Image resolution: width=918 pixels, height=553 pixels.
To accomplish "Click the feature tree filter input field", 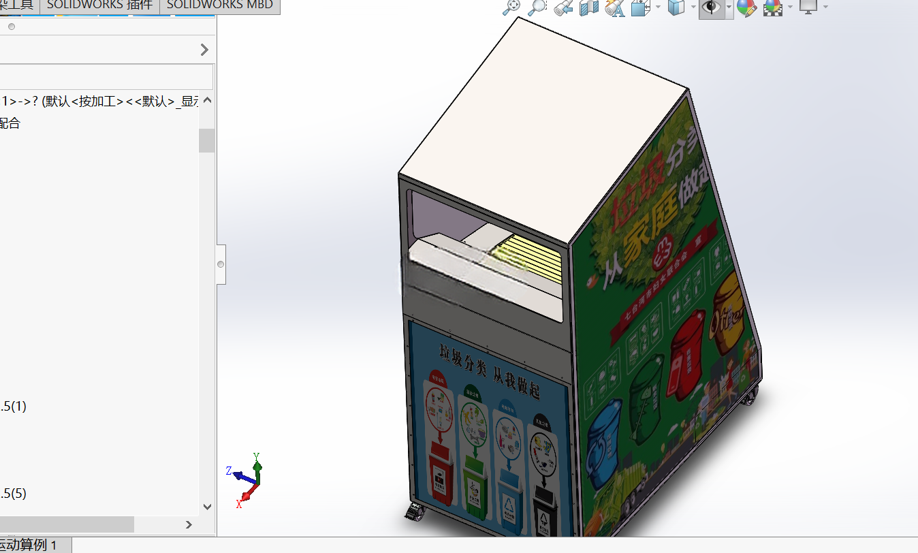I will (x=106, y=77).
